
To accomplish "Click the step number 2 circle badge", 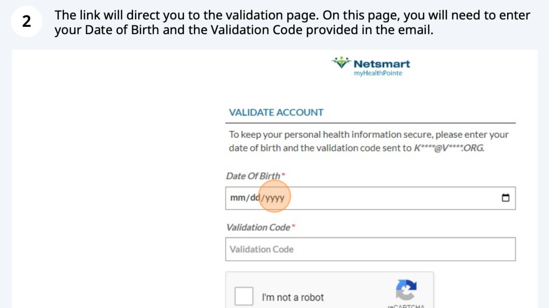I will tap(27, 21).
